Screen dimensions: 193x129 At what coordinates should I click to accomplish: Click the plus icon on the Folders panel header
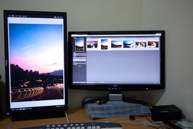(86, 57)
